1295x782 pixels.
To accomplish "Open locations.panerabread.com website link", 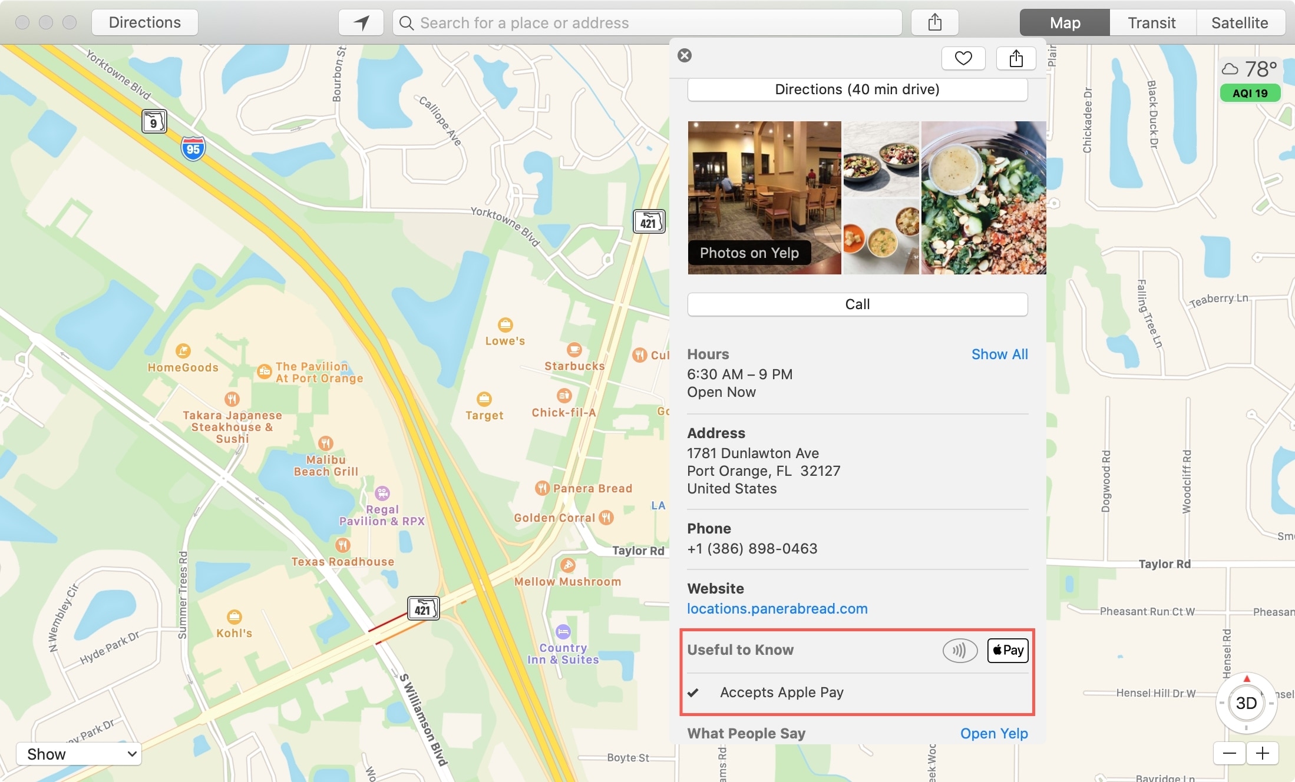I will pyautogui.click(x=777, y=609).
